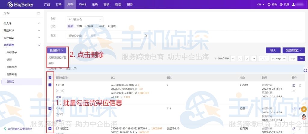Filter status by 已存放
Image resolution: width=308 pixels, height=134 pixels.
click(89, 26)
